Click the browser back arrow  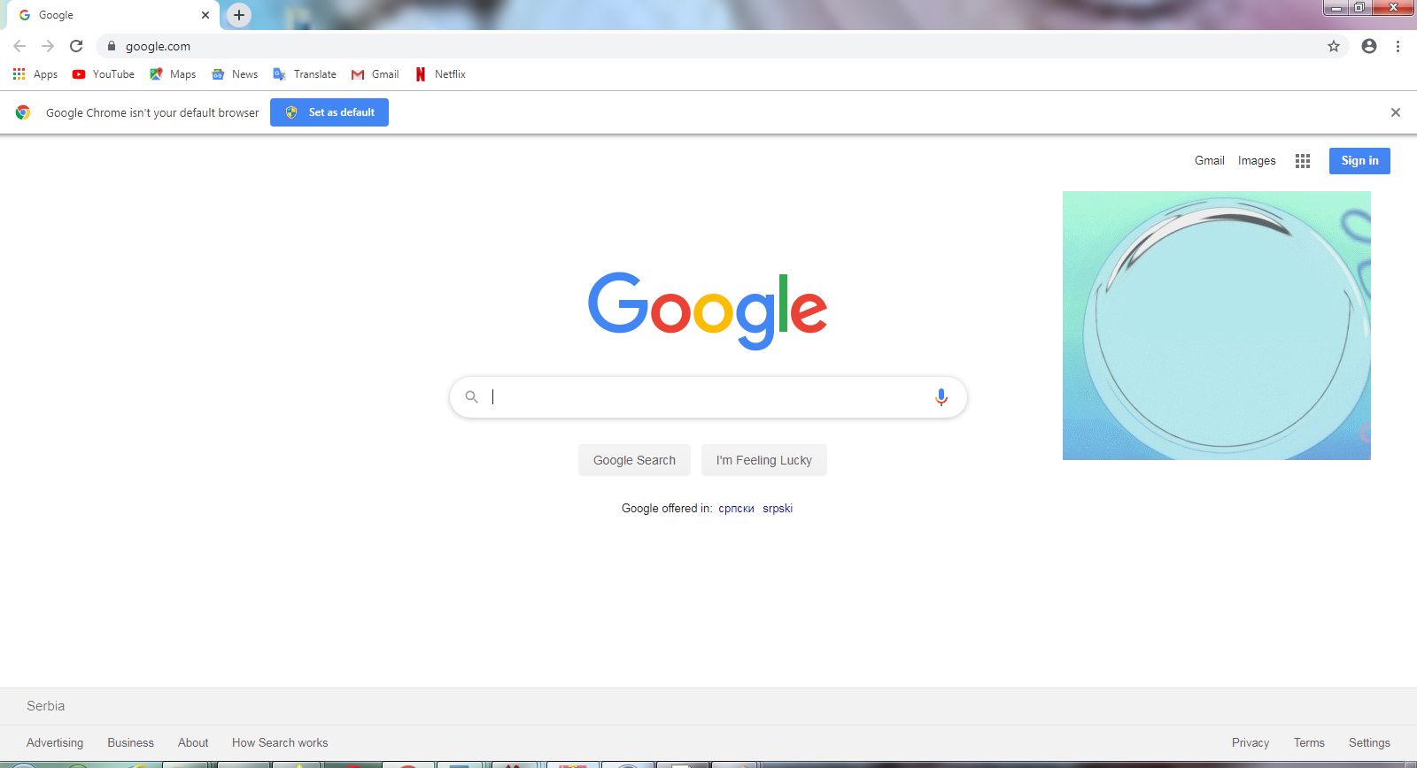coord(19,46)
